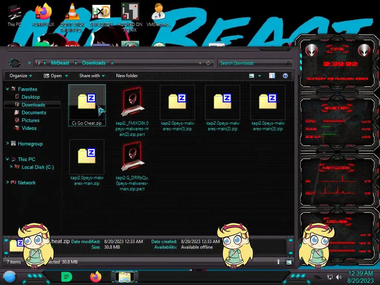Switch to large icons view in status bar
Viewport: 380px width, 285px height.
[x=289, y=262]
